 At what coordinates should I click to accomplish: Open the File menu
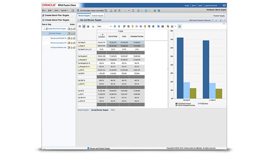click(44, 11)
